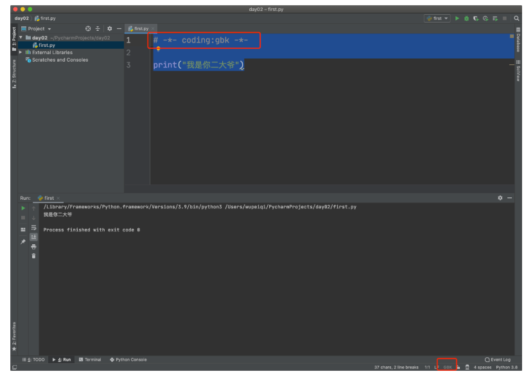Open the Event Log
This screenshot has height=376, width=526.
(x=498, y=359)
